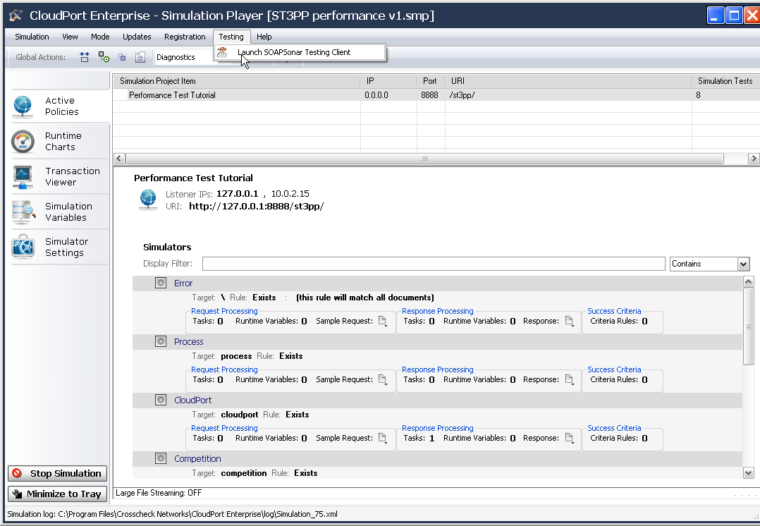
Task: Close the Testing menu
Action: coord(231,37)
